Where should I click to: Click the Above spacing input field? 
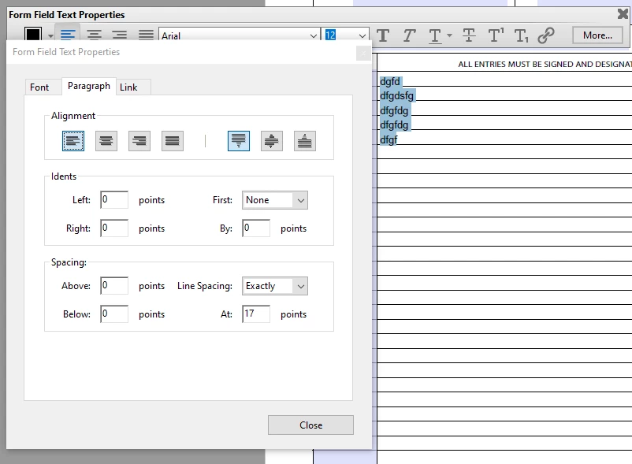click(x=114, y=286)
